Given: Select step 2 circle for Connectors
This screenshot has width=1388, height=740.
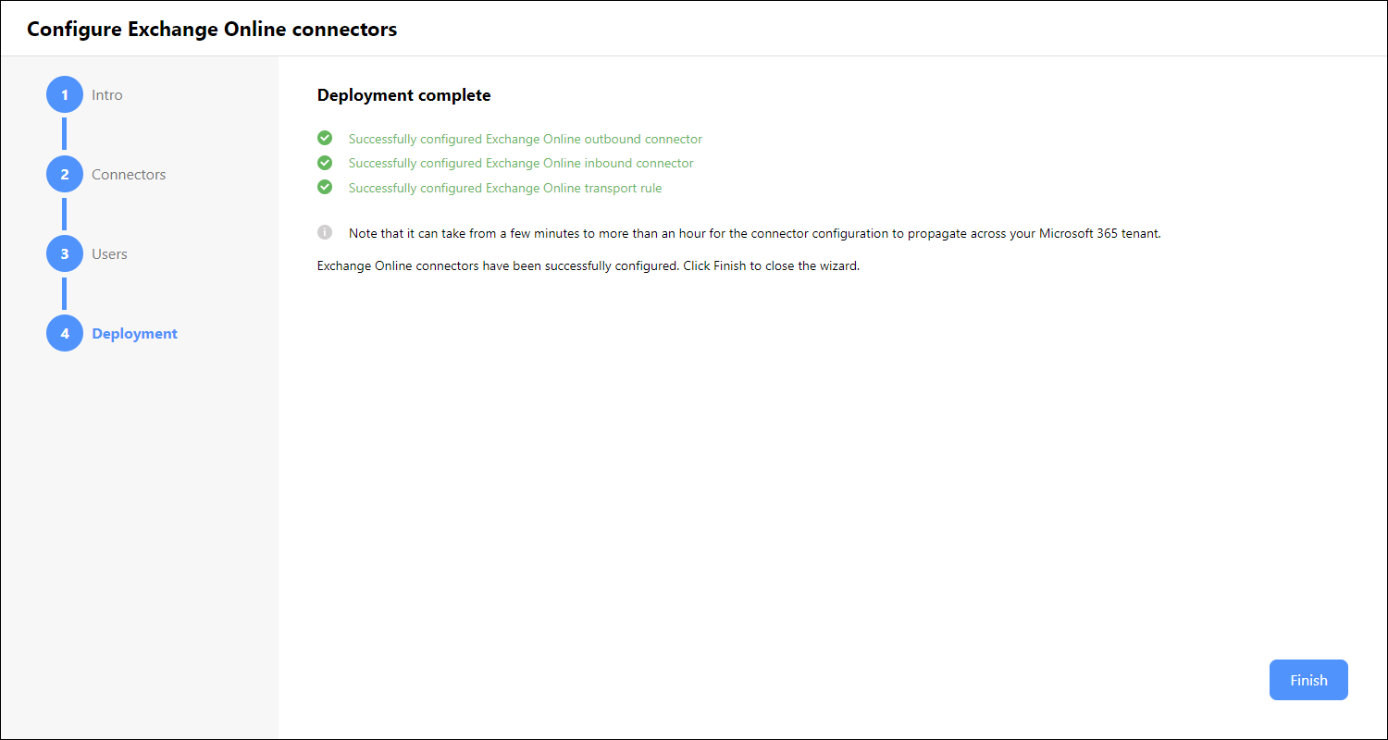Looking at the screenshot, I should pos(65,174).
